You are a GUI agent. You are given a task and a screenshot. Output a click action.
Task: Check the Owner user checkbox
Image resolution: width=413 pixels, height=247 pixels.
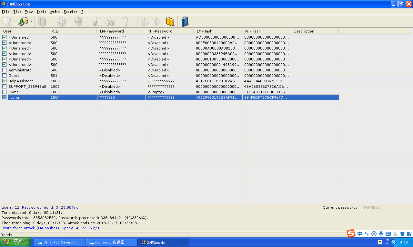click(5, 92)
